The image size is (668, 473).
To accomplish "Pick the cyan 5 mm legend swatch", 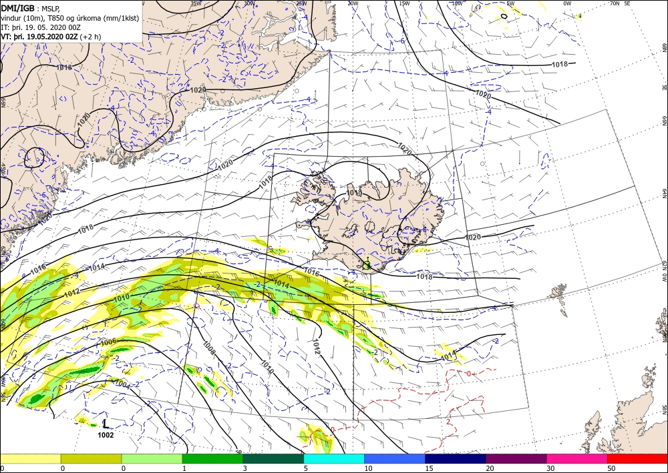I will [334, 458].
